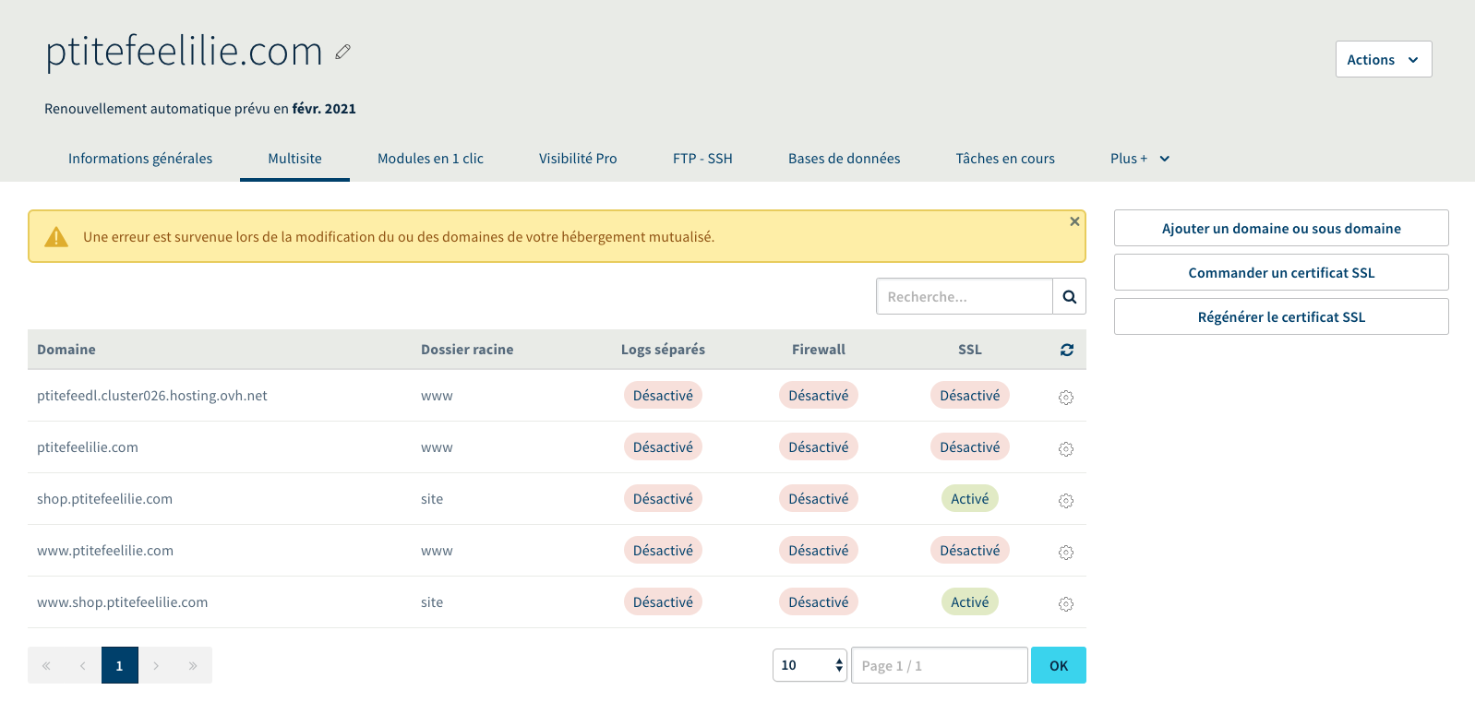Click the OK pagination button
This screenshot has width=1475, height=726.
click(1058, 665)
